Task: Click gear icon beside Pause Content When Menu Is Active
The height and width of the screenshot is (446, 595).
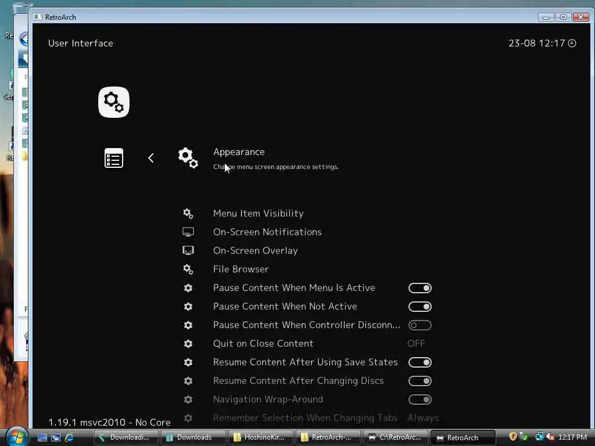Action: point(188,288)
